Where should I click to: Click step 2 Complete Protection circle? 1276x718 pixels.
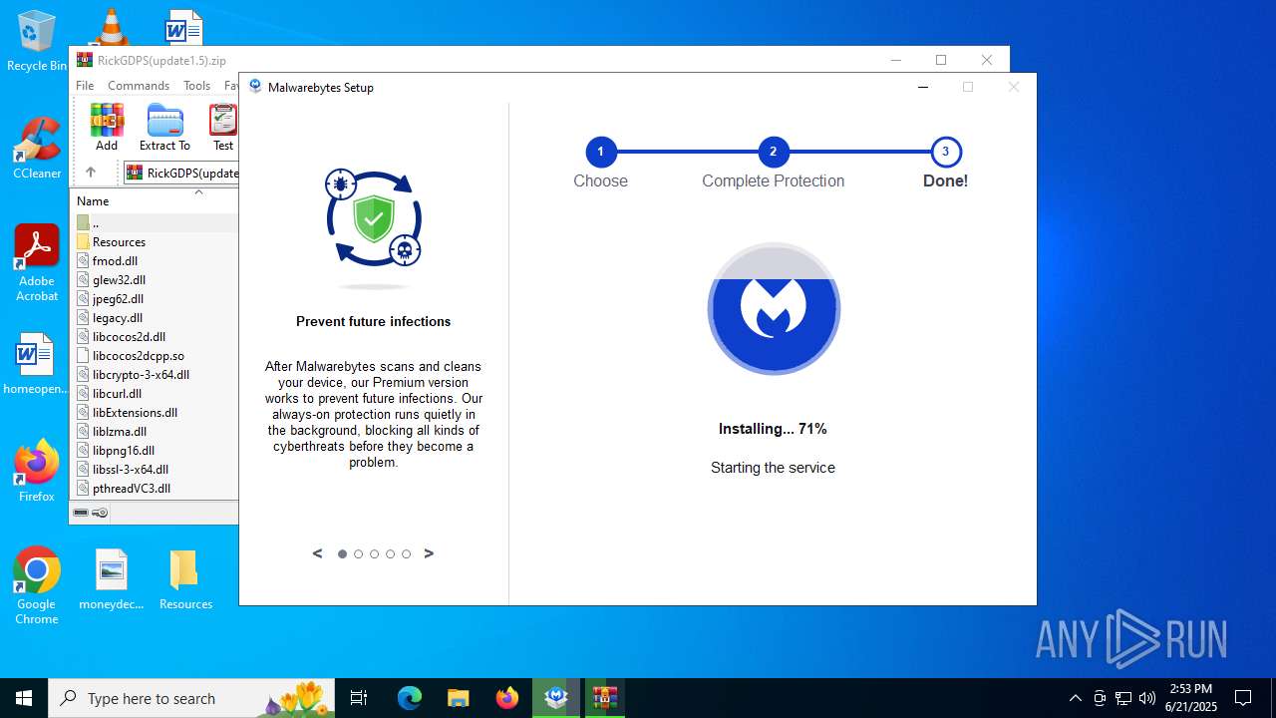click(x=773, y=153)
